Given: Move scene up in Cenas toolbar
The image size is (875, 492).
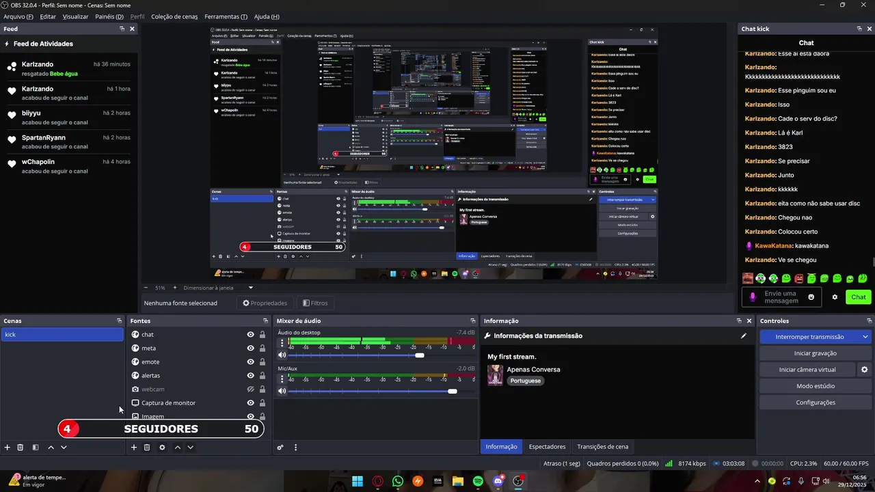Looking at the screenshot, I should 51,448.
